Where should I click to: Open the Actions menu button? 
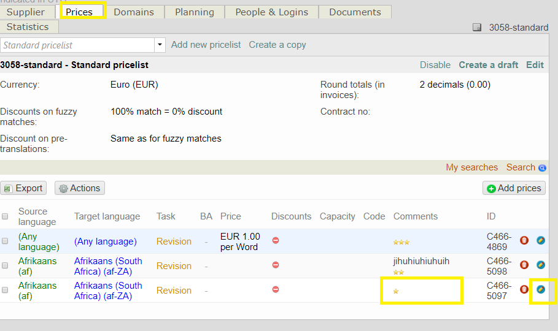click(80, 188)
